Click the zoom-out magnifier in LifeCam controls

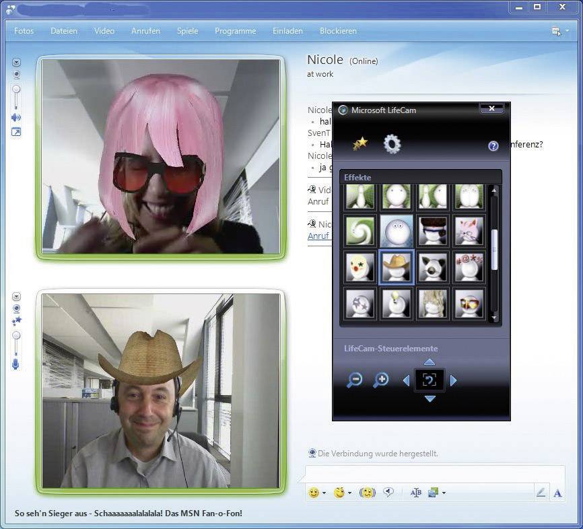click(355, 380)
